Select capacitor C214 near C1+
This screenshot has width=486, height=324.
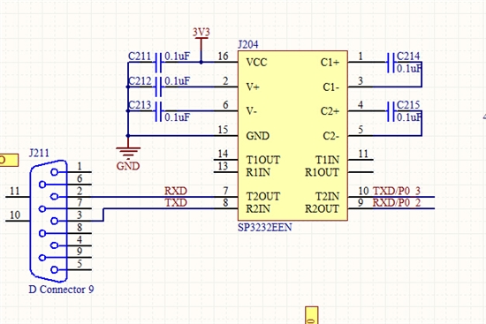tap(391, 63)
